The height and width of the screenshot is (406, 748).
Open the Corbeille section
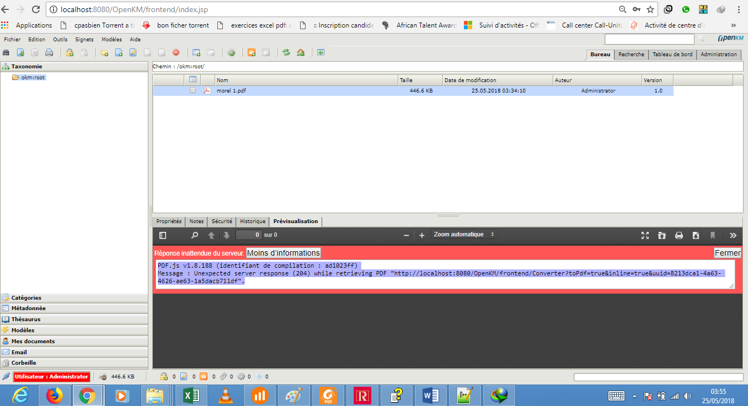(24, 363)
